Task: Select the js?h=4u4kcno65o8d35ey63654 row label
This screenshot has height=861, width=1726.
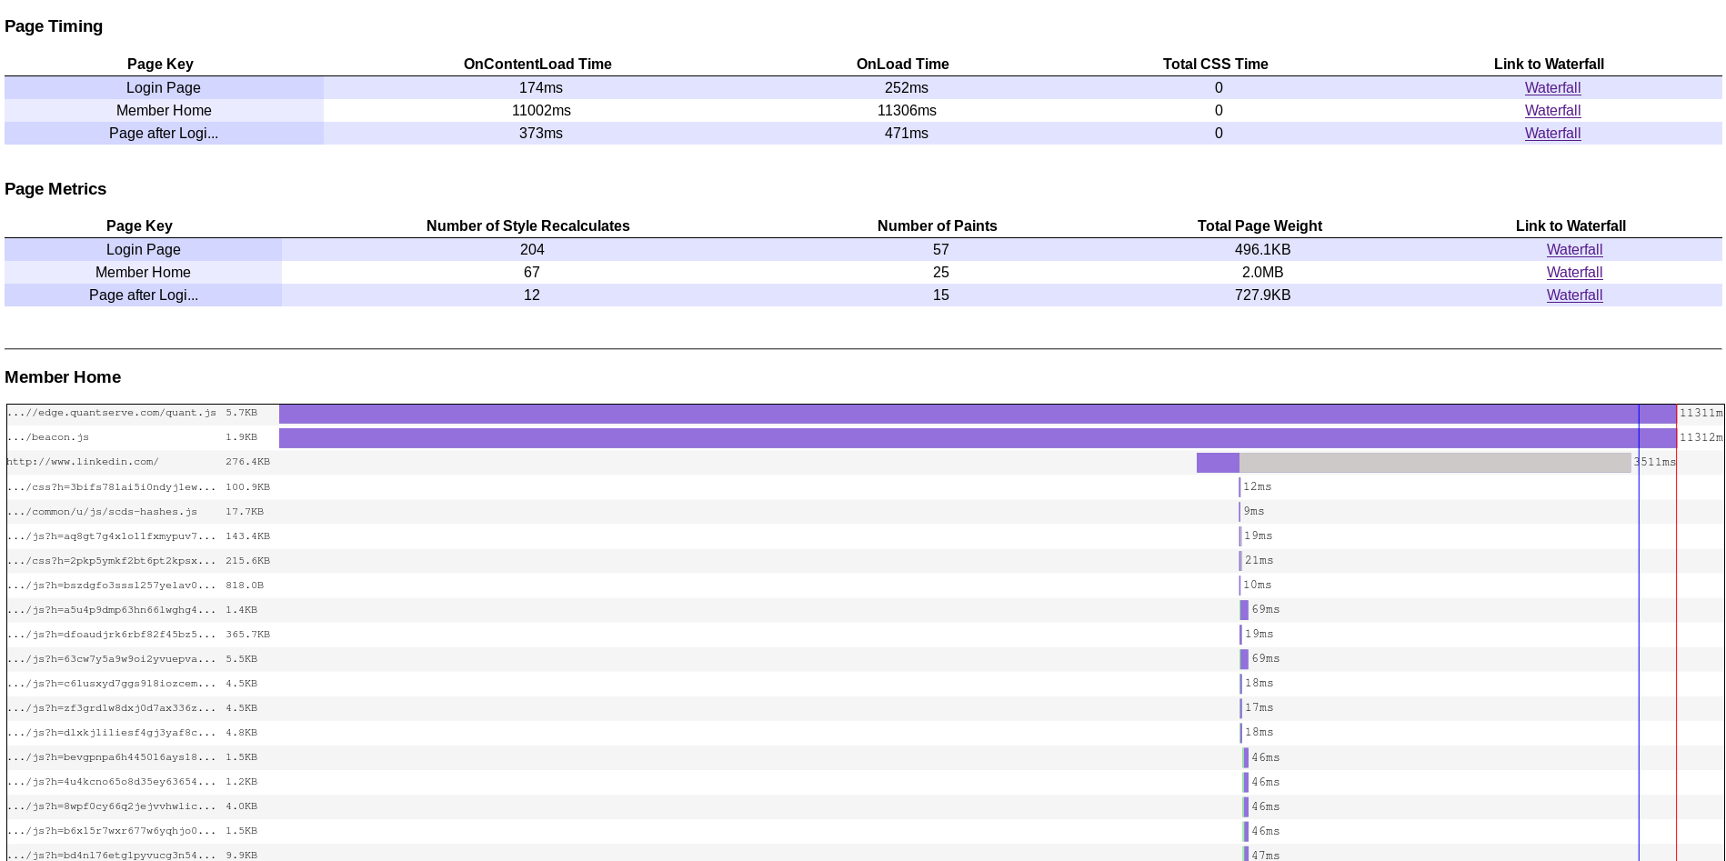Action: (112, 782)
